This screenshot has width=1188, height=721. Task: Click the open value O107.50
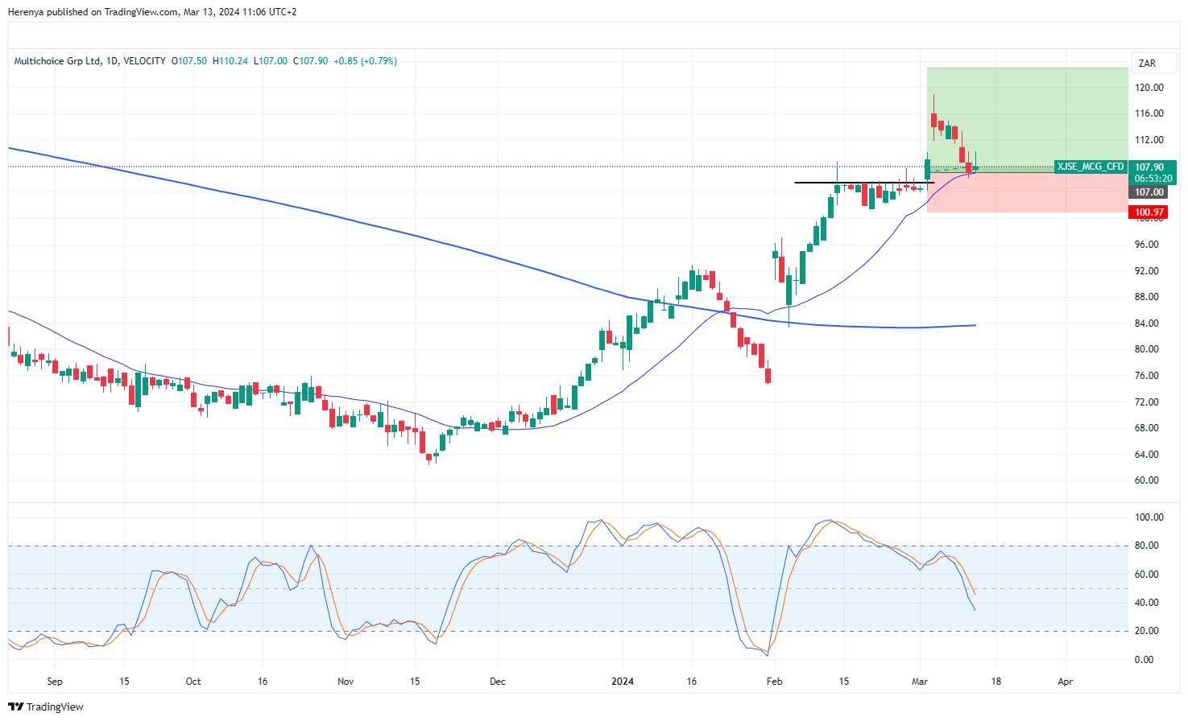click(189, 61)
